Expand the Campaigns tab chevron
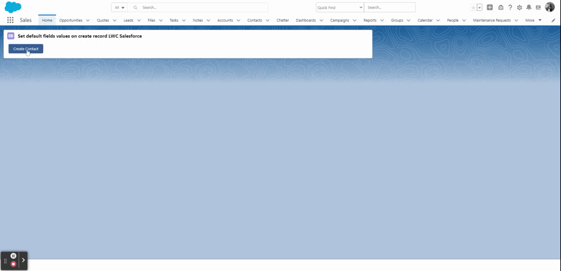The height and width of the screenshot is (271, 561). 355,21
